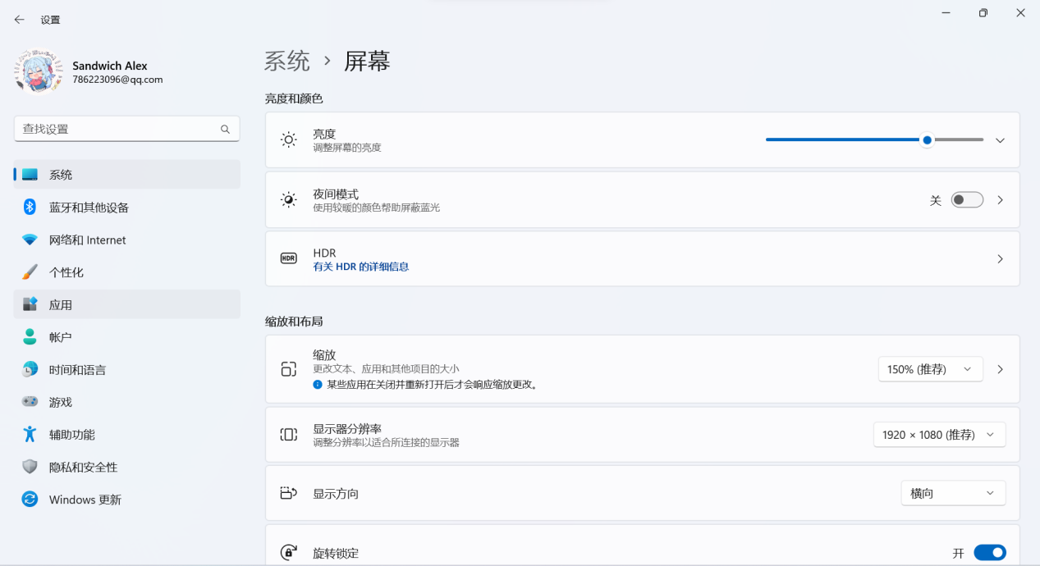Click the HDR icon
The image size is (1040, 566).
(x=288, y=258)
